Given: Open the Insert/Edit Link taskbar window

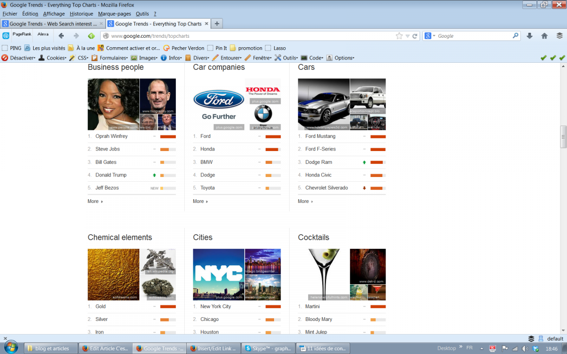Looking at the screenshot, I should (x=213, y=348).
